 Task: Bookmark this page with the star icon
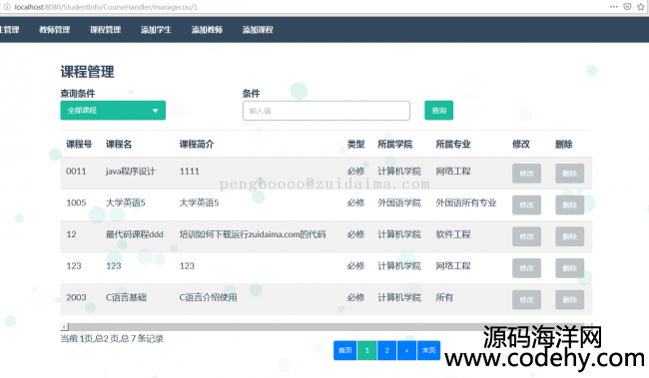(641, 7)
